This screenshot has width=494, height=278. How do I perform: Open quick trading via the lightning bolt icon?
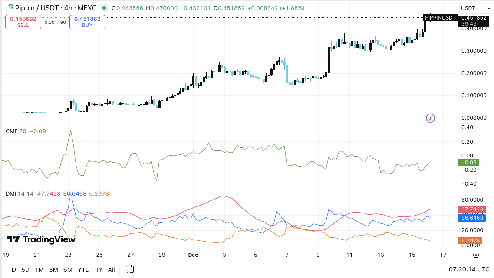click(x=429, y=118)
